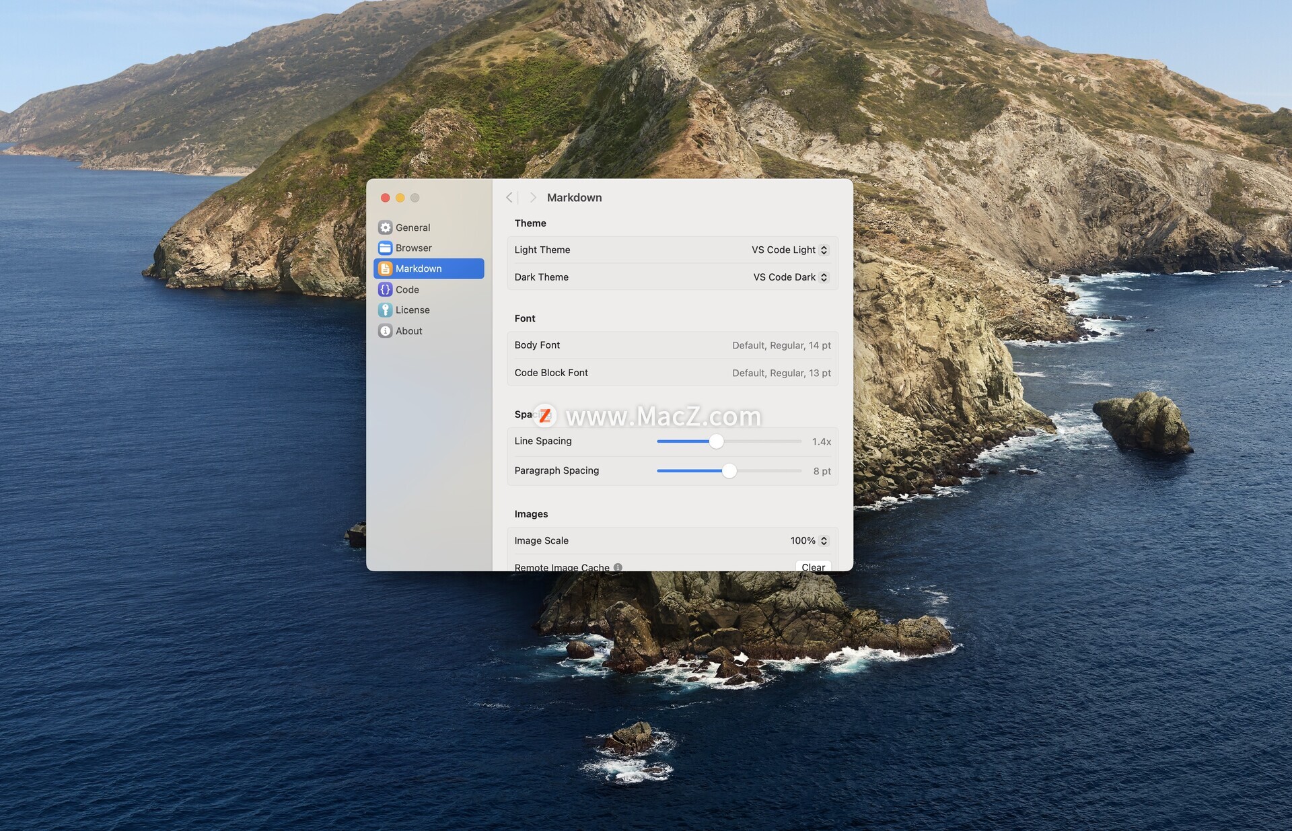Click the Image Scale label
This screenshot has height=831, width=1292.
click(x=541, y=540)
